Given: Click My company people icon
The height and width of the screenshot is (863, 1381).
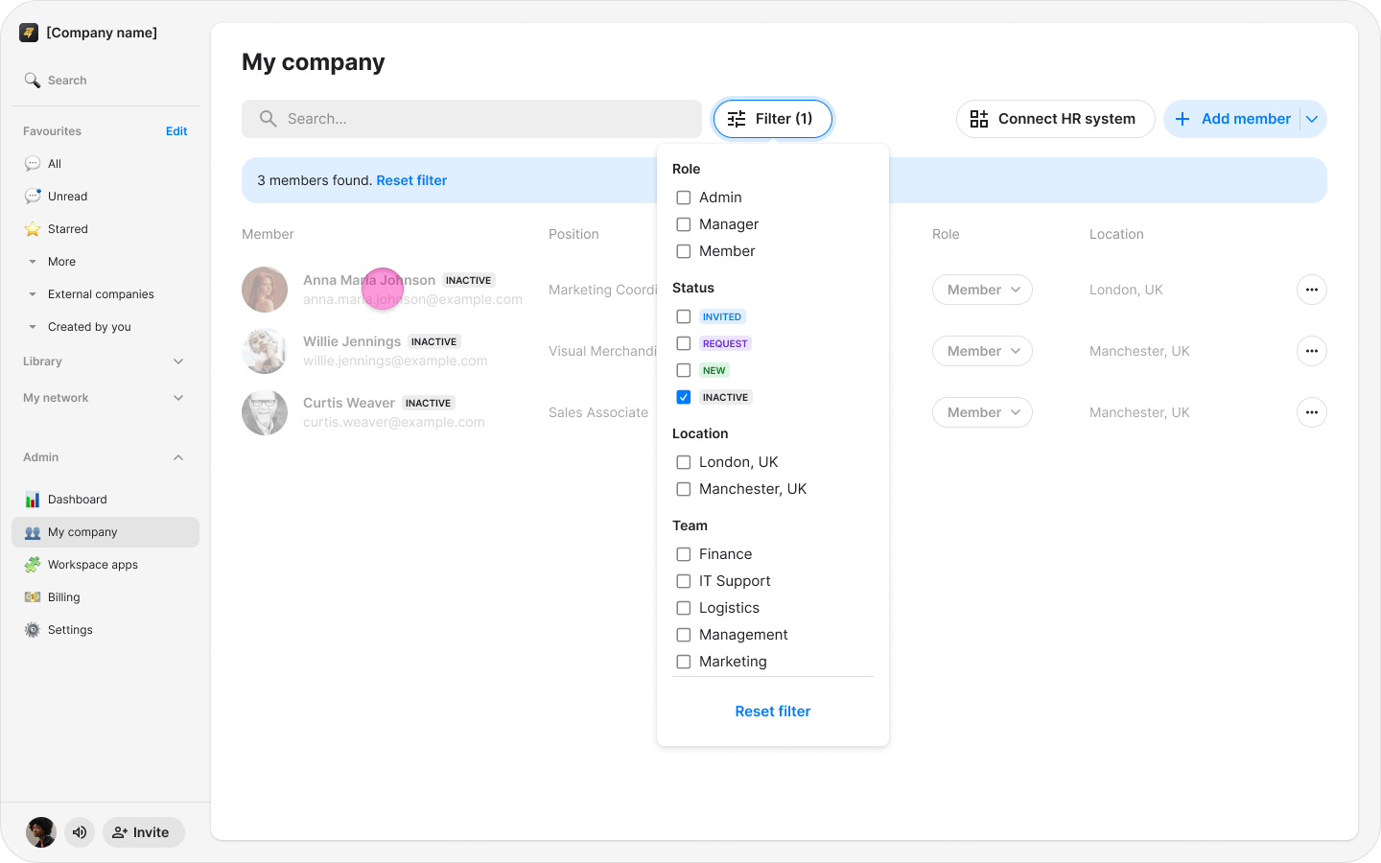Looking at the screenshot, I should [33, 532].
